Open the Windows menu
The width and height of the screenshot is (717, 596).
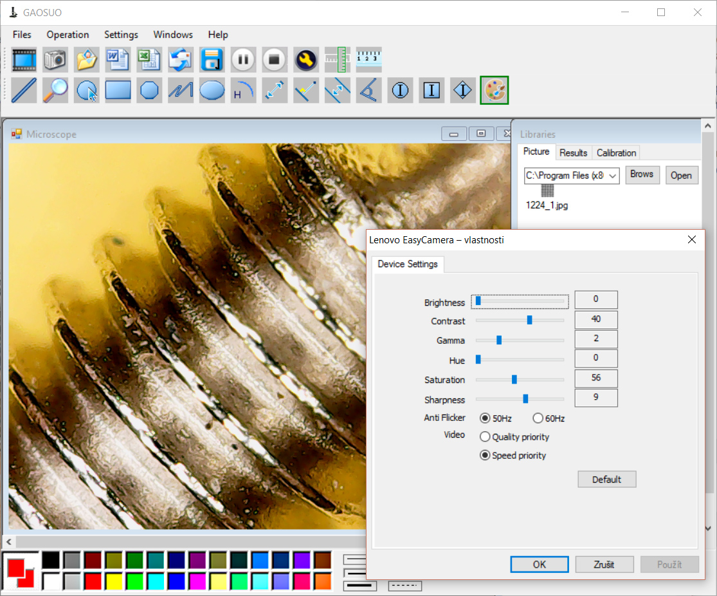(173, 35)
